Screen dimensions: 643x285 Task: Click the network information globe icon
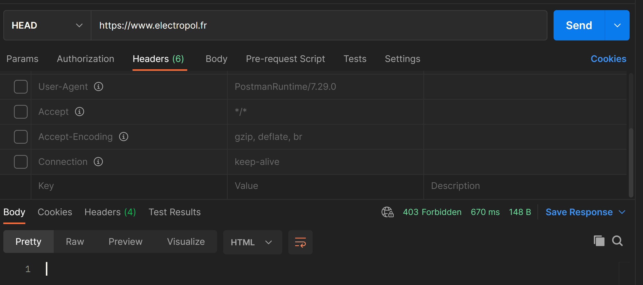point(387,212)
